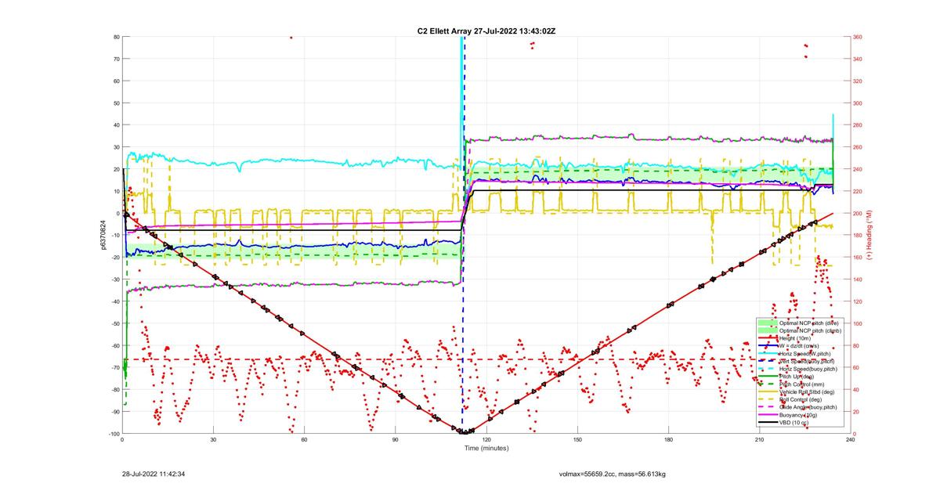
Task: Click legend entry 'VBD (10 cc)'
Action: (x=794, y=422)
